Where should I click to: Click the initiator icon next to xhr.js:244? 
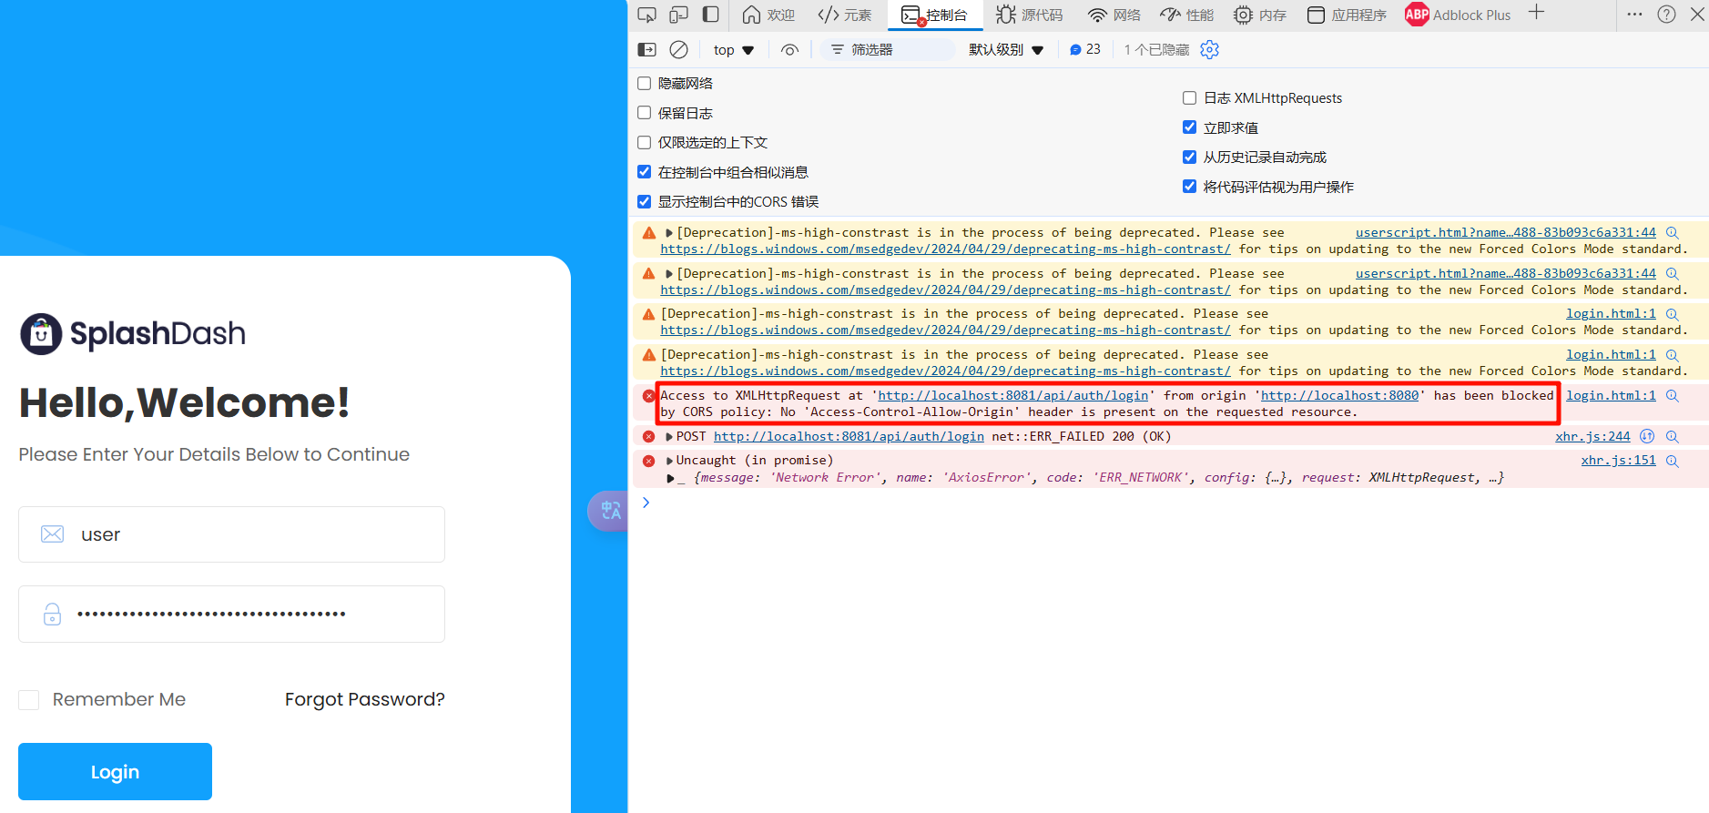[1646, 437]
